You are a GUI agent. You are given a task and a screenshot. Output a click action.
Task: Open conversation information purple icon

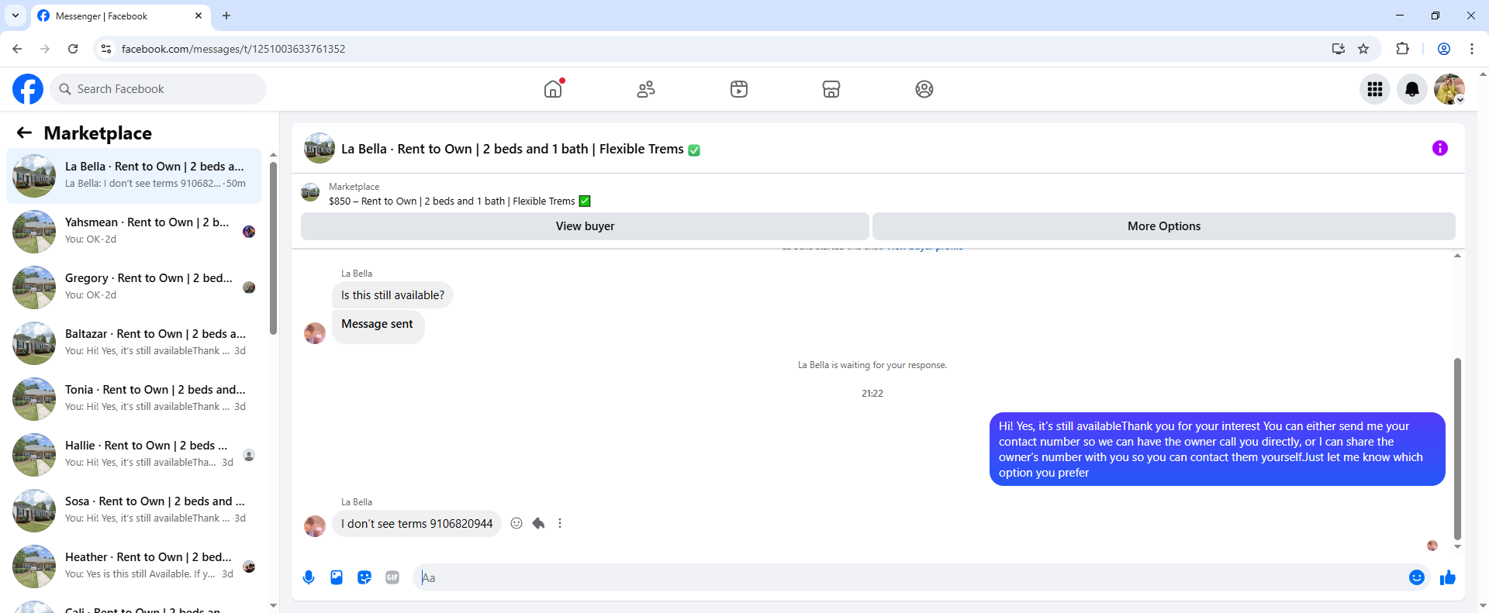click(x=1440, y=148)
